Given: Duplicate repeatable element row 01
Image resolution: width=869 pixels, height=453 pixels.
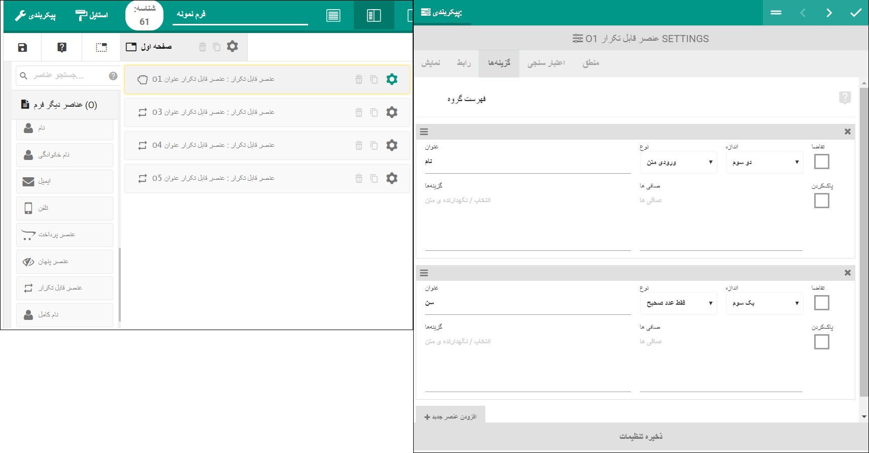Looking at the screenshot, I should coord(374,79).
